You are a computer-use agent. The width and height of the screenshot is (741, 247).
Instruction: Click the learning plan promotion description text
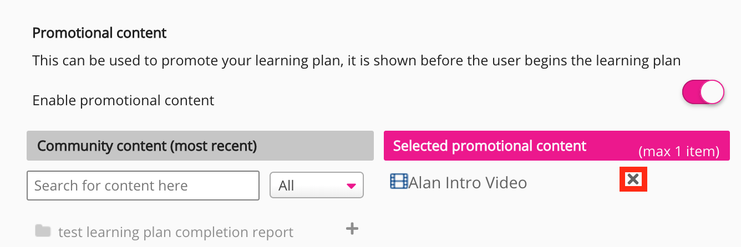pos(356,60)
